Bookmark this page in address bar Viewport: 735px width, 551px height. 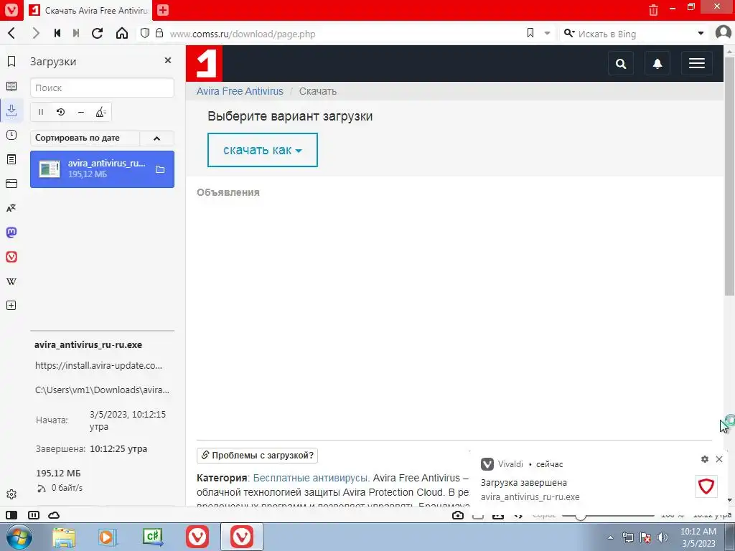pyautogui.click(x=530, y=33)
